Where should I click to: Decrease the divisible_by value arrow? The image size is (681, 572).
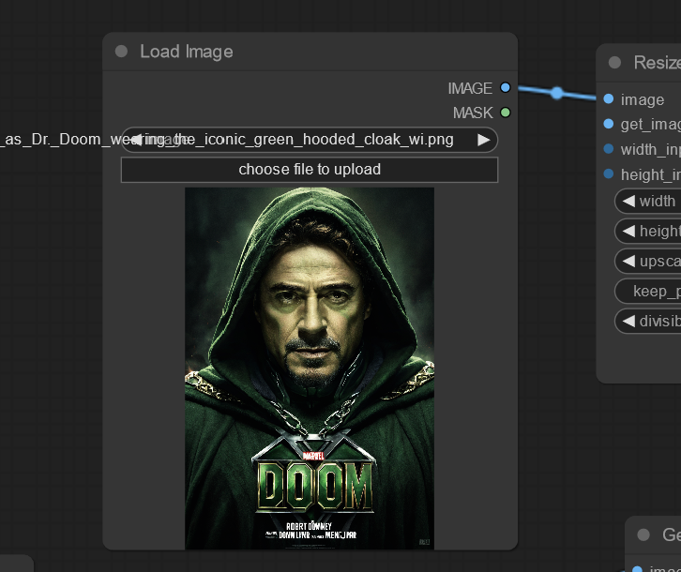628,321
